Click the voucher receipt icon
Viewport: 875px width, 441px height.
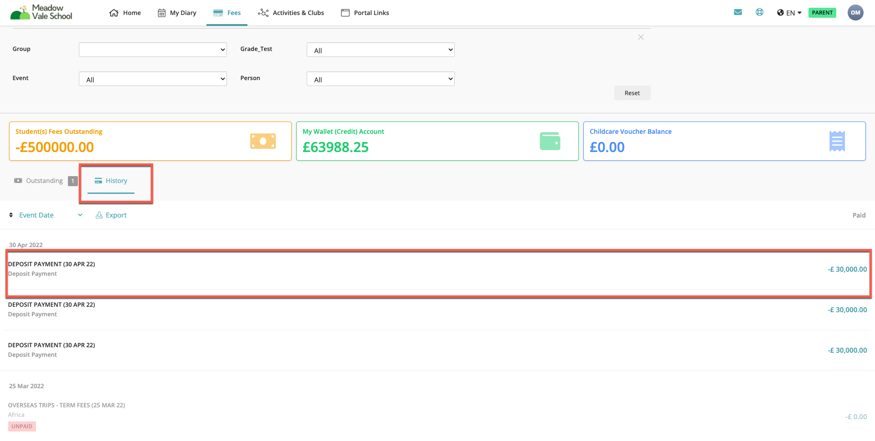pos(837,141)
